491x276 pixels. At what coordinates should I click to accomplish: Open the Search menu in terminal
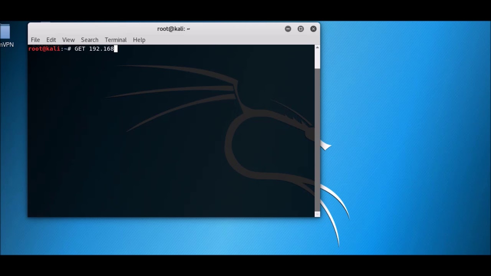[89, 40]
